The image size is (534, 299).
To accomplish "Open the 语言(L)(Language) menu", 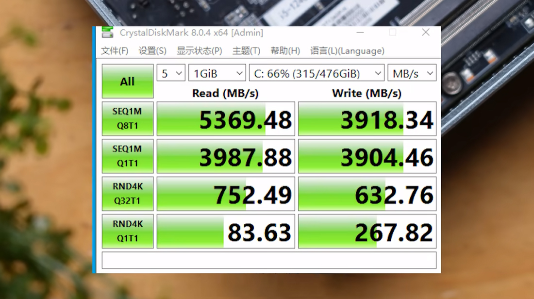I will tap(347, 51).
